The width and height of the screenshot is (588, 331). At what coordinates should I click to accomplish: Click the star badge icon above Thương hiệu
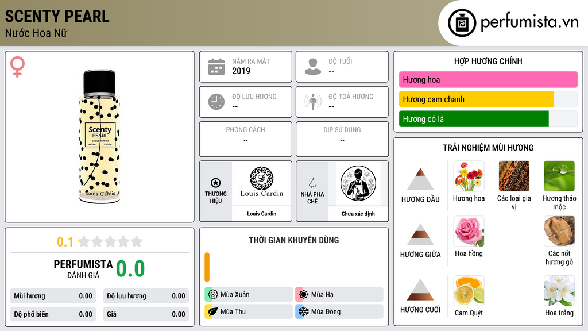[216, 183]
